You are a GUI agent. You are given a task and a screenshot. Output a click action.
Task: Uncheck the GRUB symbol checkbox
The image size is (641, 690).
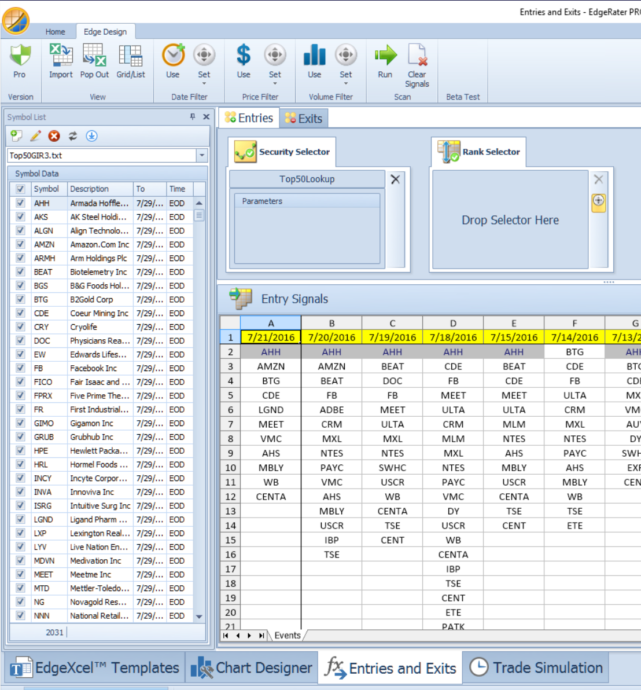pos(20,436)
